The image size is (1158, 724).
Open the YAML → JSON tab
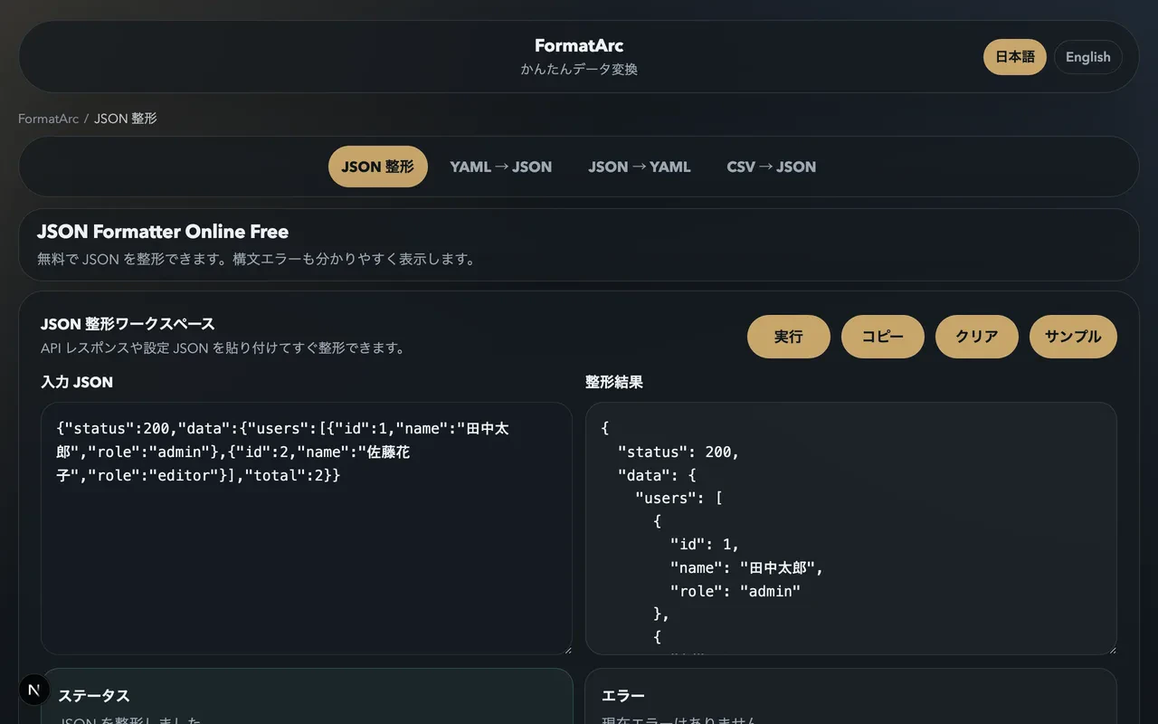tap(501, 167)
